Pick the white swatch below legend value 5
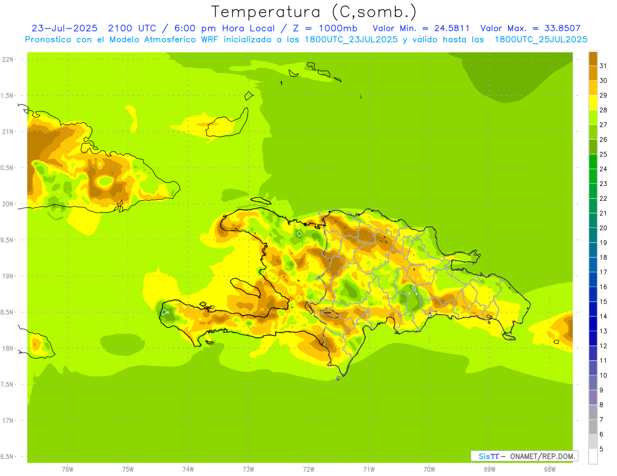 pos(593,456)
